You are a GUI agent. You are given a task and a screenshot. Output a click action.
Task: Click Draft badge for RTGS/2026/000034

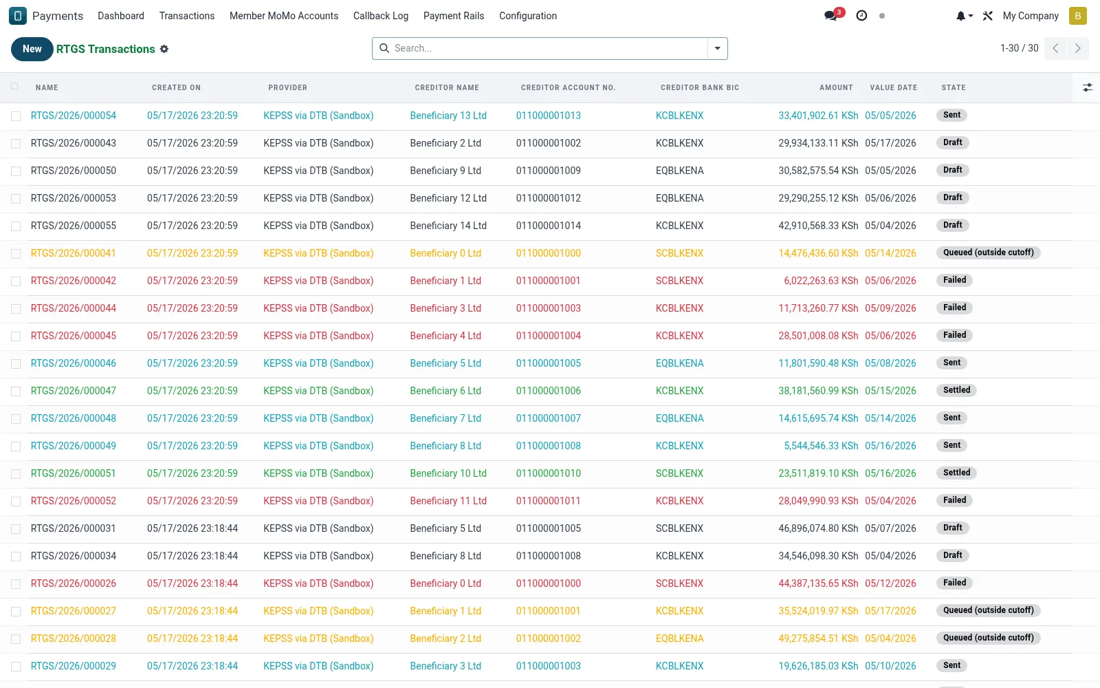click(952, 555)
